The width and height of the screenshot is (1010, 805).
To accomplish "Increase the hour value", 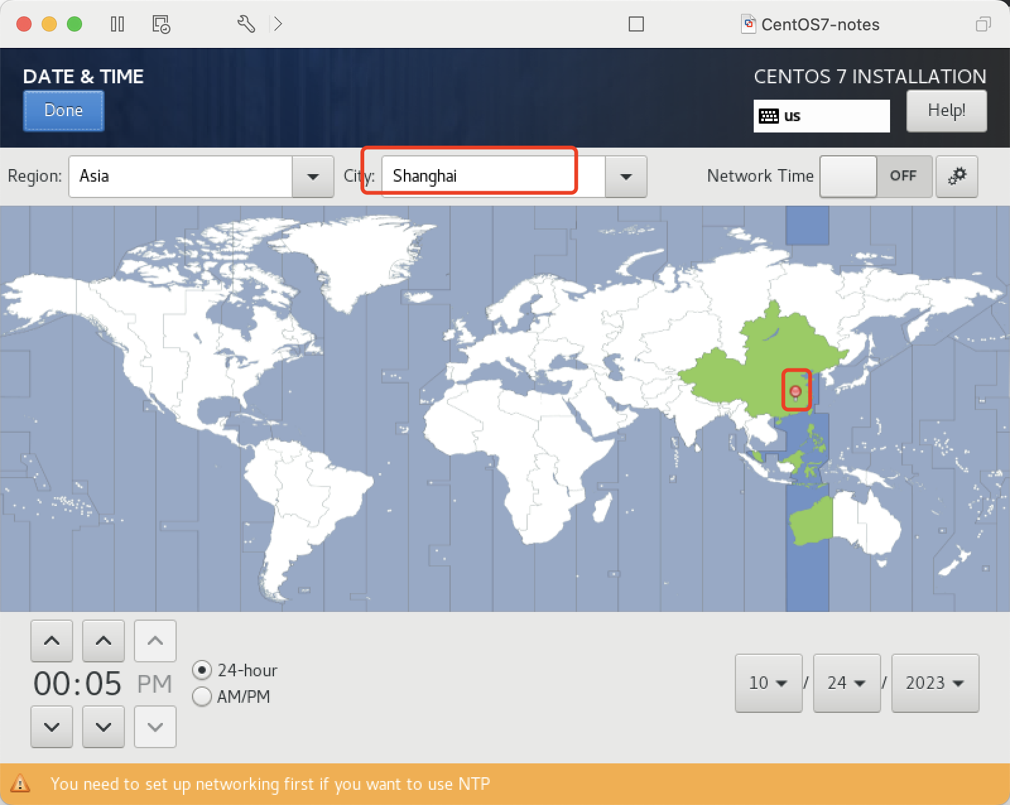I will (x=52, y=641).
